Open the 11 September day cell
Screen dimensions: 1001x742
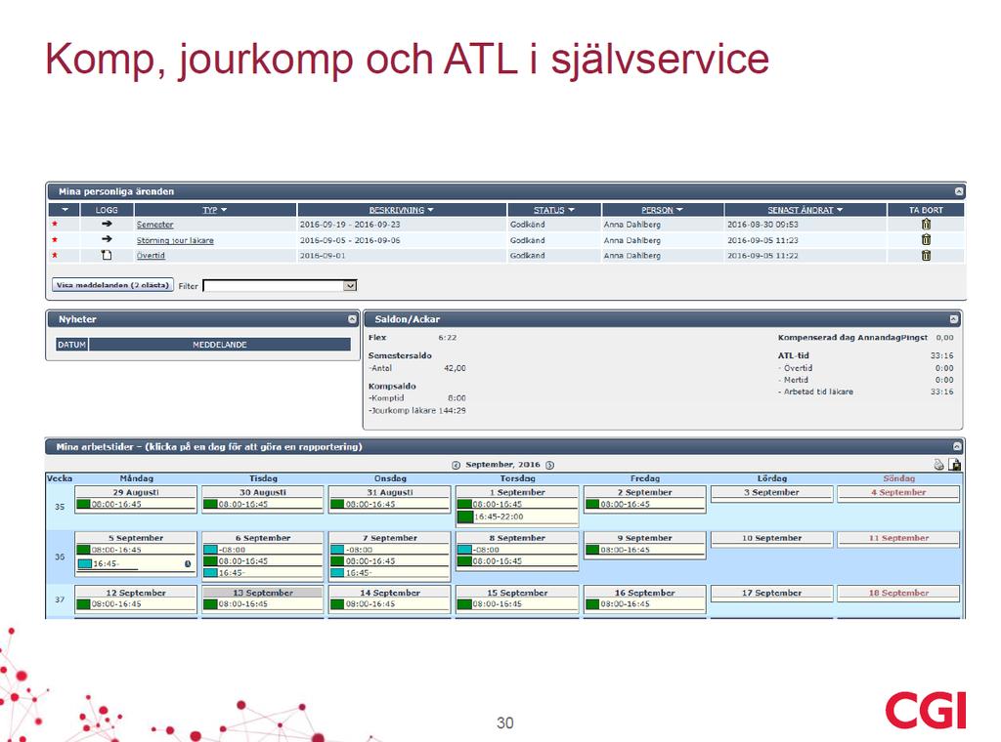(898, 539)
